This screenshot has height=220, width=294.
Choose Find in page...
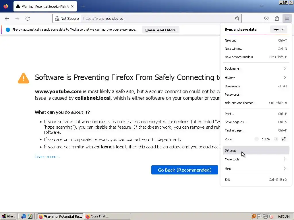point(256,130)
